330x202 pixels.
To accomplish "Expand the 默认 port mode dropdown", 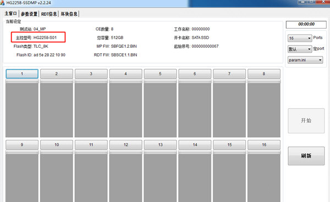I will pos(300,49).
